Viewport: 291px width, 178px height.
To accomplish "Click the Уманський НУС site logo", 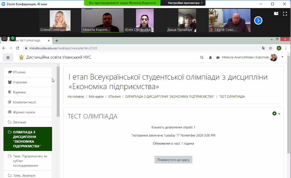I will [21, 58].
